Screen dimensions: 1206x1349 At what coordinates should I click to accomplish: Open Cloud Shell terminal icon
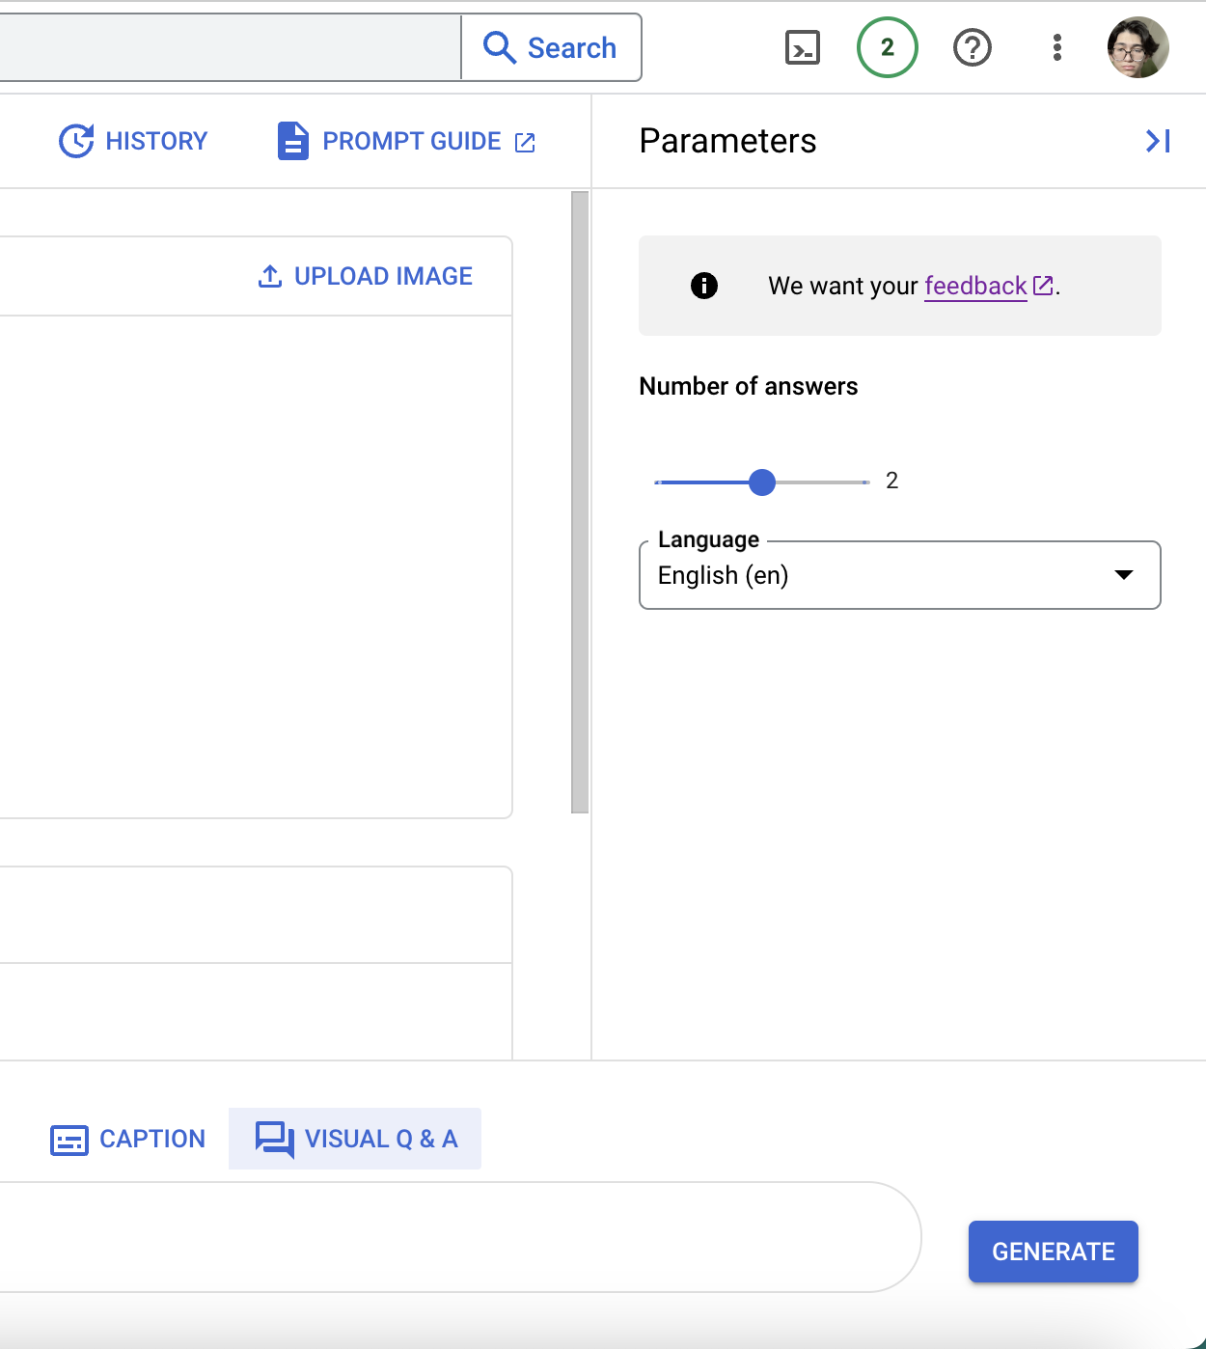tap(803, 47)
